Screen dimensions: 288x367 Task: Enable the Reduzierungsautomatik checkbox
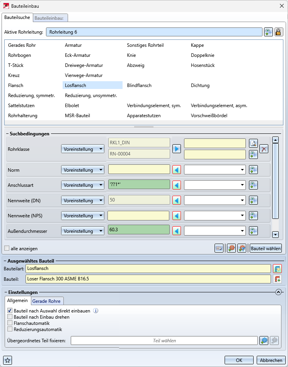pos(10,329)
